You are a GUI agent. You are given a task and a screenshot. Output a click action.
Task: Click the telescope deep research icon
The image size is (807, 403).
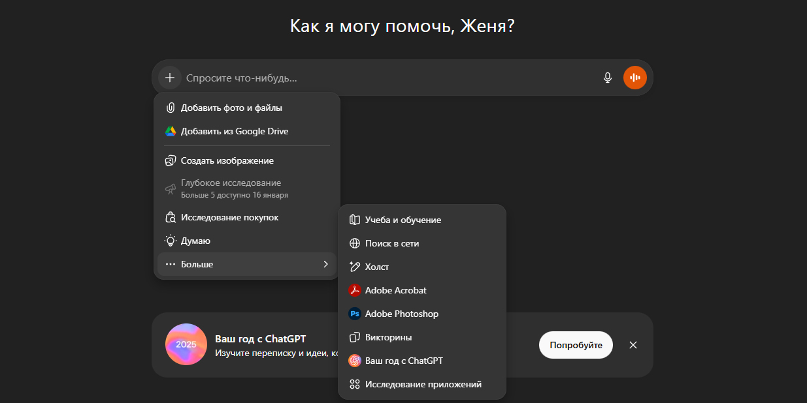[171, 189]
